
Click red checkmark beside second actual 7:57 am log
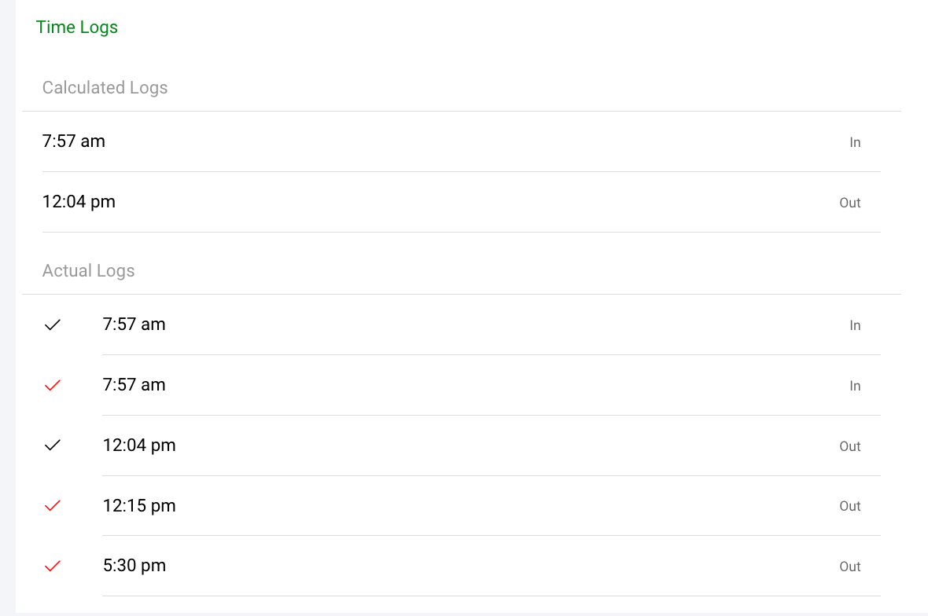click(x=53, y=386)
